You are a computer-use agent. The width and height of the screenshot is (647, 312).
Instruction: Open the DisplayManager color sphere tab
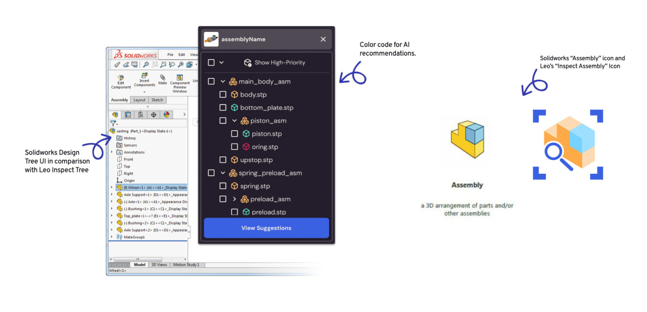166,115
